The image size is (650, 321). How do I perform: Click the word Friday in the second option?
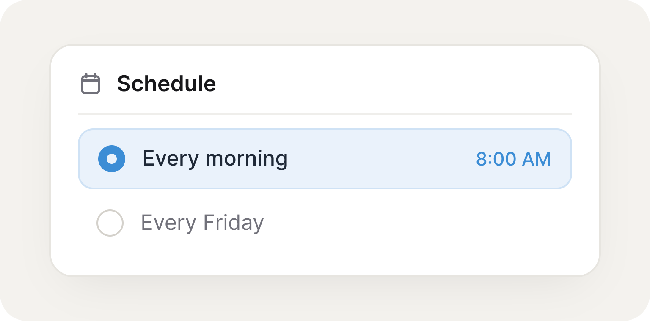tap(234, 223)
